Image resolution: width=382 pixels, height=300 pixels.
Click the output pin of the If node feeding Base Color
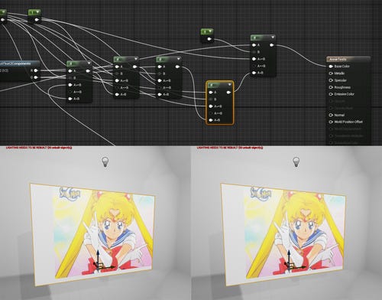pos(272,45)
